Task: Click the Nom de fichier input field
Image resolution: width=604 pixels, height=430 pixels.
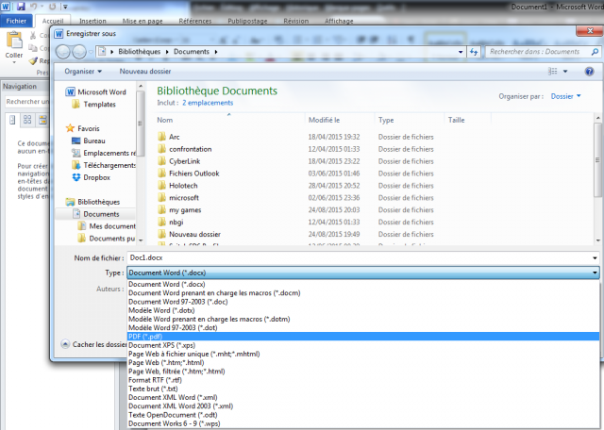Action: pyautogui.click(x=359, y=258)
